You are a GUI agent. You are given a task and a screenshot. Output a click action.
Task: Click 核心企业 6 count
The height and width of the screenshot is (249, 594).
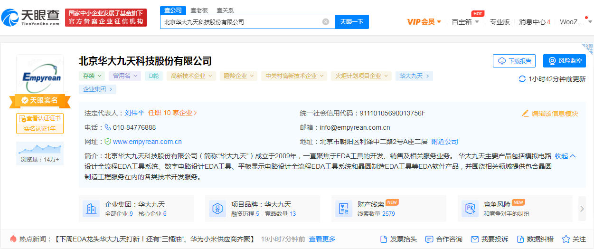[152, 214]
